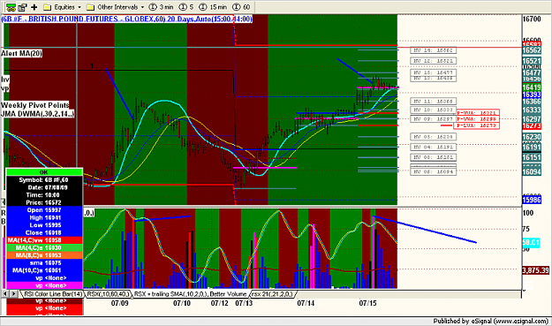Expand the Equities dropdown arrow
The width and height of the screenshot is (552, 326).
point(79,7)
